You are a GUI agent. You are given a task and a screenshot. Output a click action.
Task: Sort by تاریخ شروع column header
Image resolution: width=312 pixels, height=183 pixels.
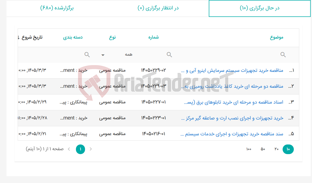pos(32,37)
